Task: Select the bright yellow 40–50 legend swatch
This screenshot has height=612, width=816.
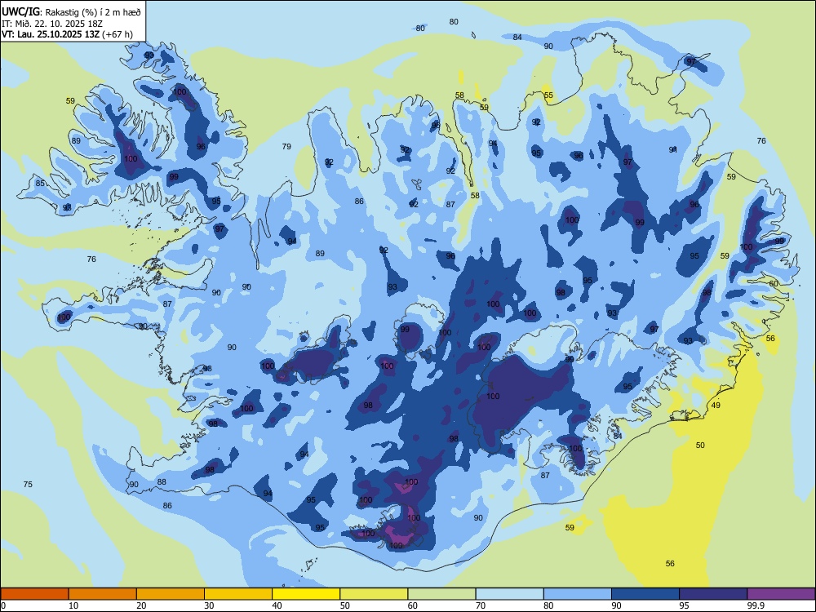Action: pyautogui.click(x=306, y=594)
